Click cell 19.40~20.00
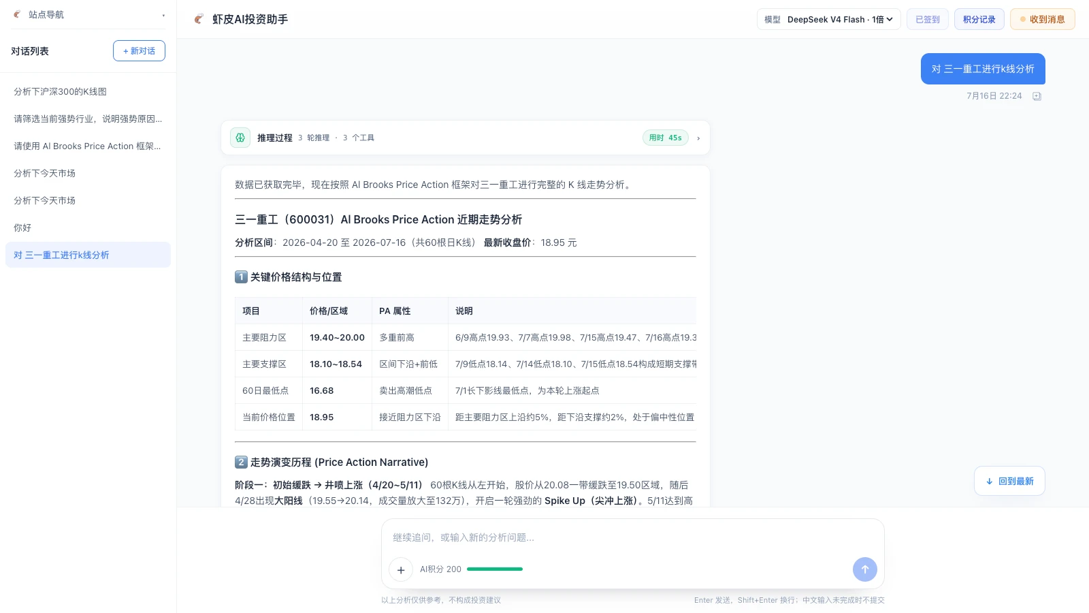 click(x=337, y=337)
